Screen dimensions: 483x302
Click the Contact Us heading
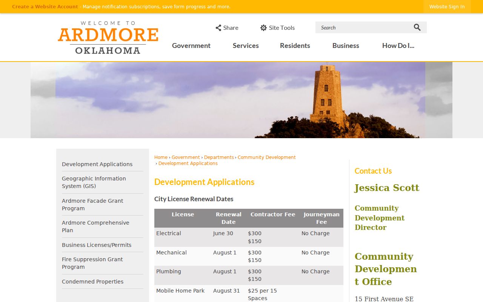373,171
